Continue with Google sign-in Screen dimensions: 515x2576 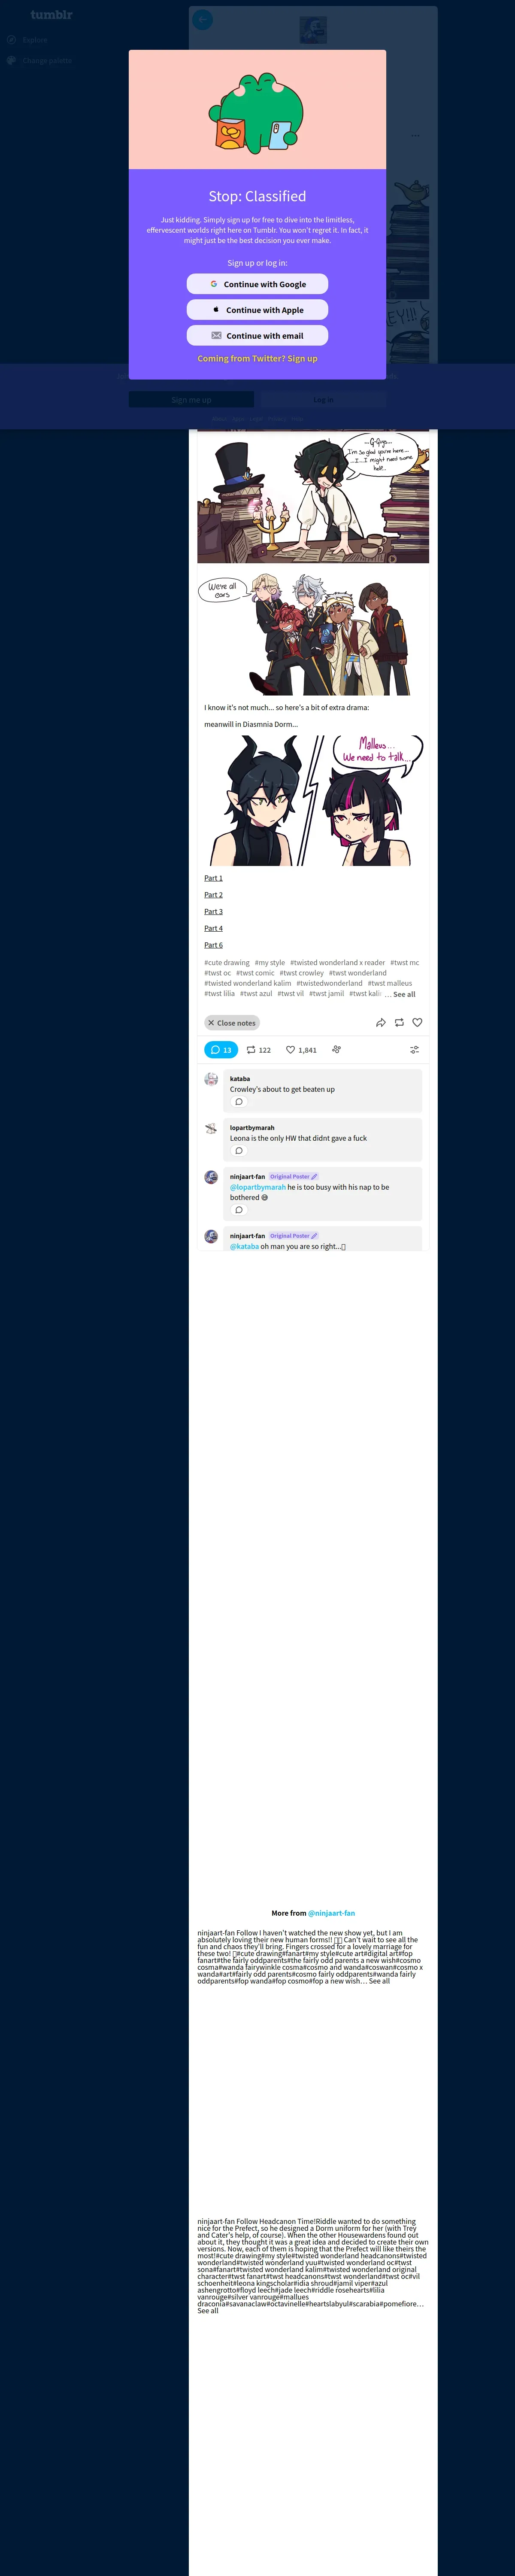click(257, 284)
